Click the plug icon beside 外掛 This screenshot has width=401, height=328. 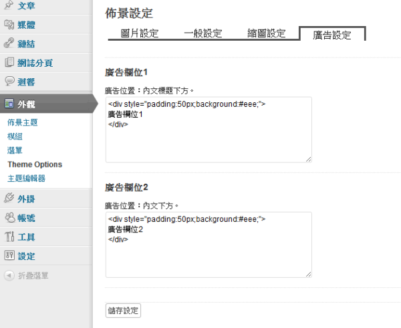click(9, 198)
